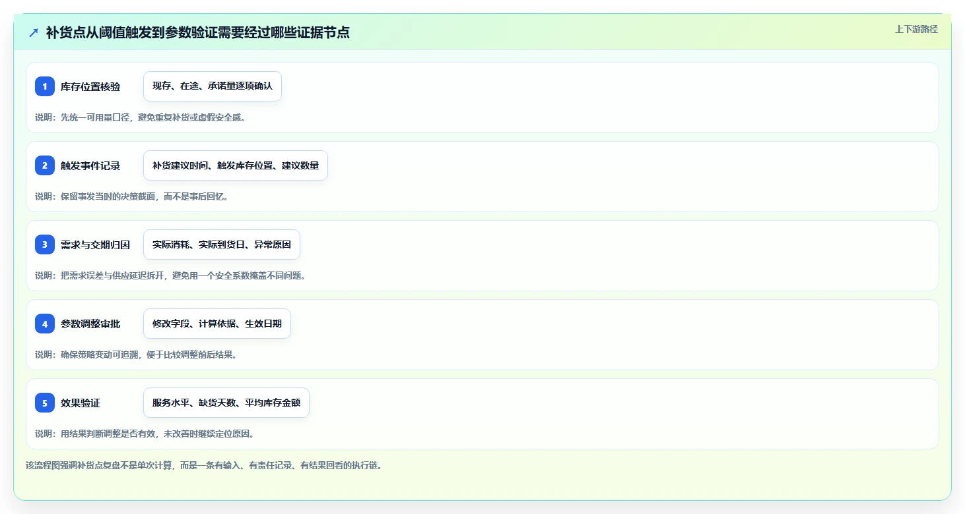Select the 修改字段、计算依据、生效日期 chip
This screenshot has height=514, width=965.
click(217, 324)
